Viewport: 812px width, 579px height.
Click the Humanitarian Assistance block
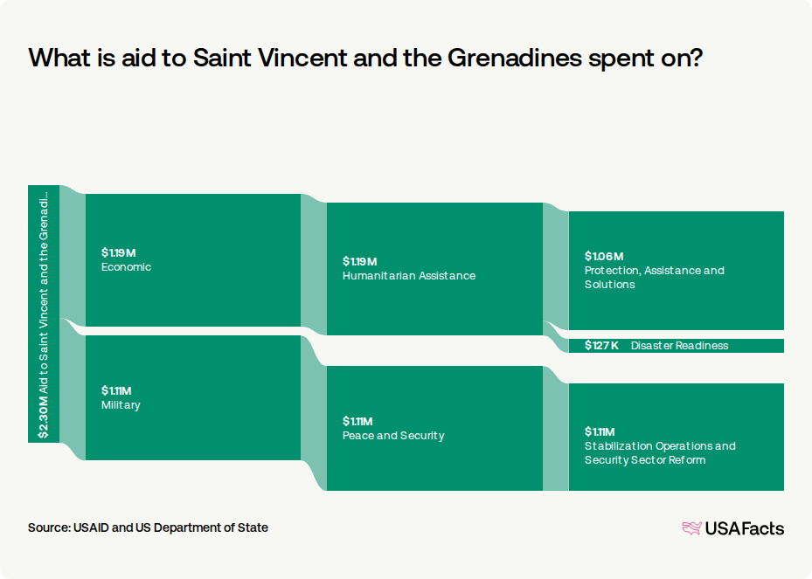coord(434,266)
